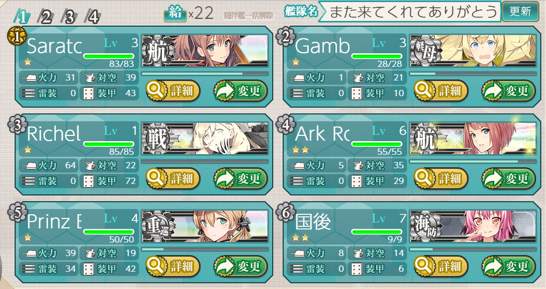This screenshot has height=289, width=546.
Task: Click the 重巡 heavy cruiser icon
Action: [x=157, y=226]
